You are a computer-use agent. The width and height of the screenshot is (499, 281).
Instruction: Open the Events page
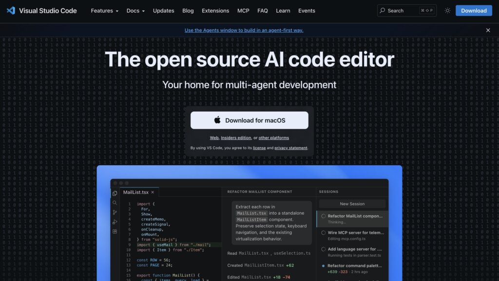[307, 11]
